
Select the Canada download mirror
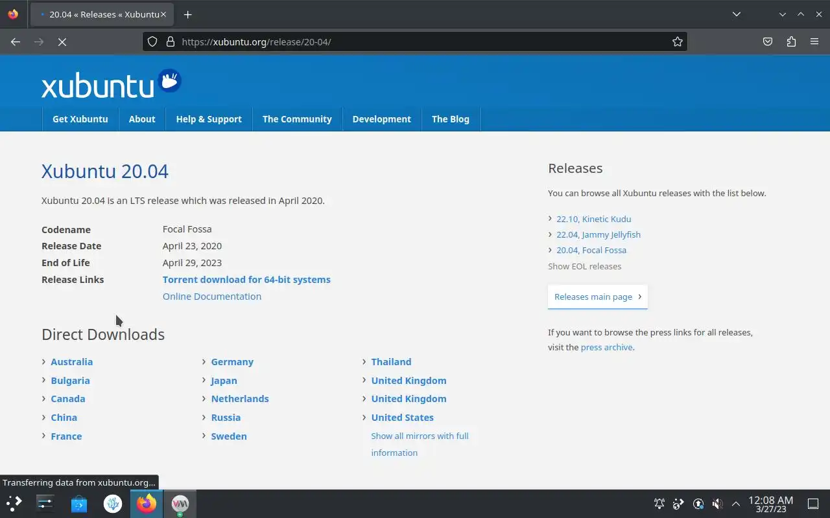coord(68,399)
